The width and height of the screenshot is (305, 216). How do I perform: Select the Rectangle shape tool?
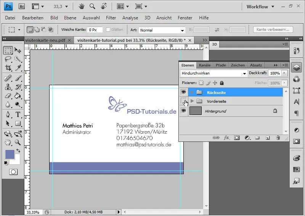click(18, 123)
